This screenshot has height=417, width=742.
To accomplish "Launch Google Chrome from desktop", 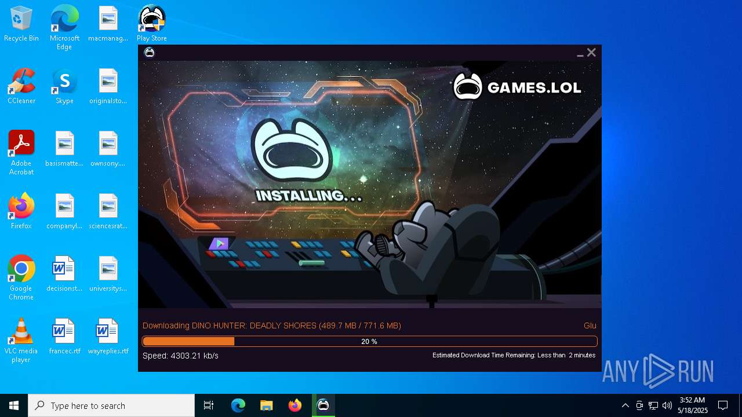I will 21,278.
